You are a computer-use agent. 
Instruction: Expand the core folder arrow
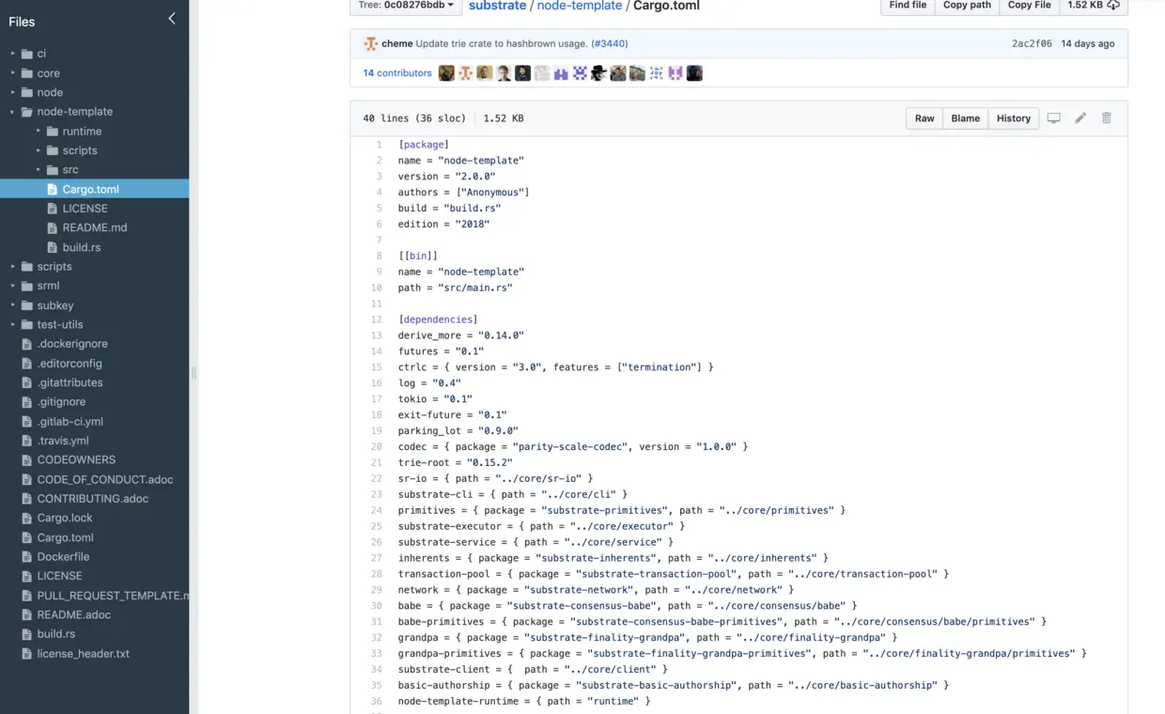(13, 73)
